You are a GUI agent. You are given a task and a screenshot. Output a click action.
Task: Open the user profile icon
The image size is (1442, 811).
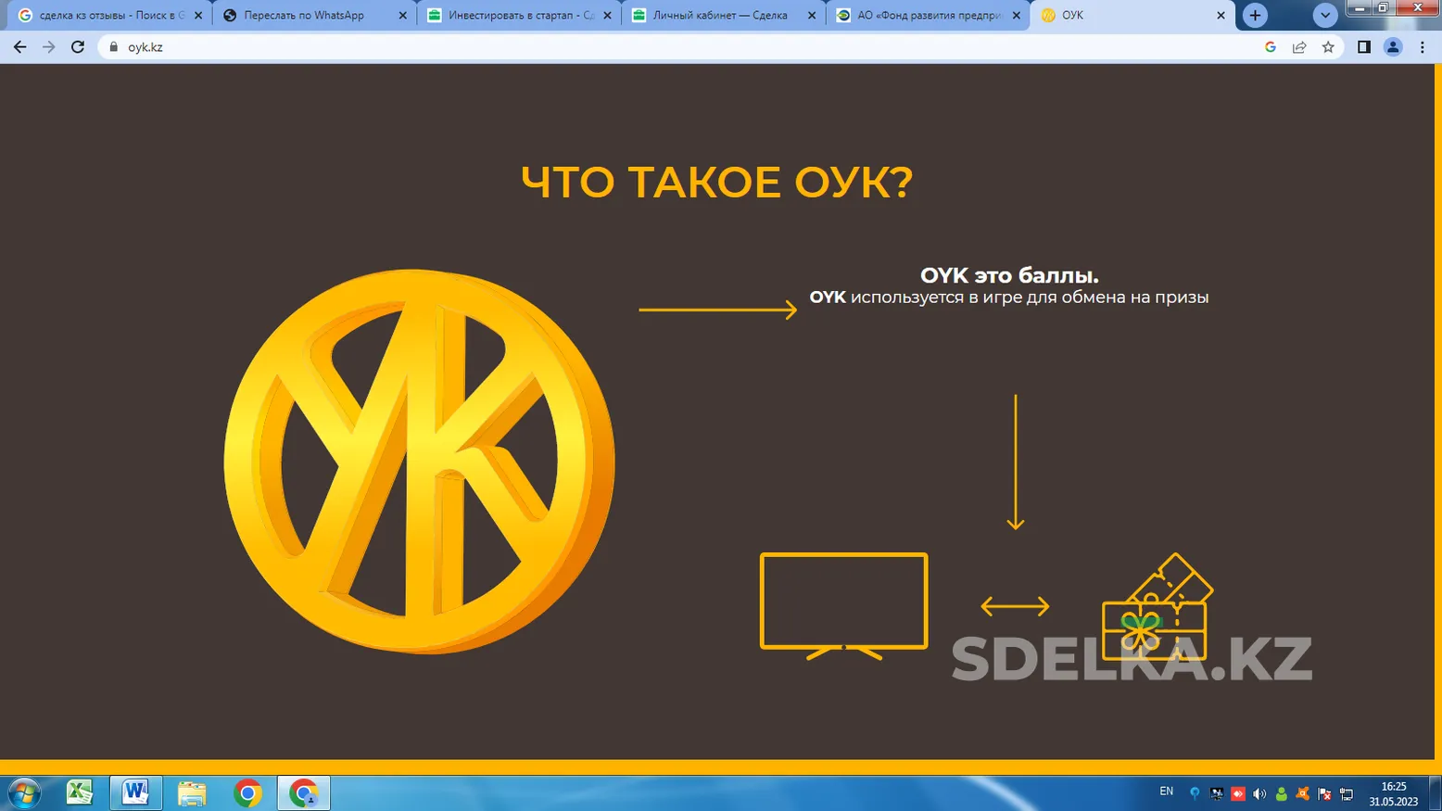click(x=1393, y=47)
